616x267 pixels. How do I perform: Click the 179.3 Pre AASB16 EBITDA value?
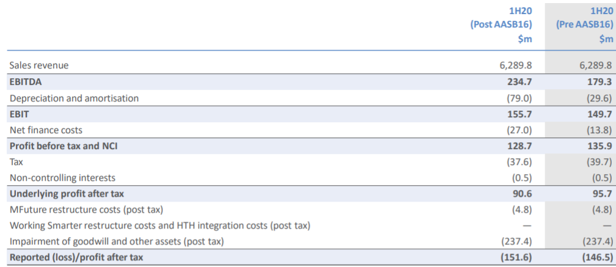tap(599, 82)
